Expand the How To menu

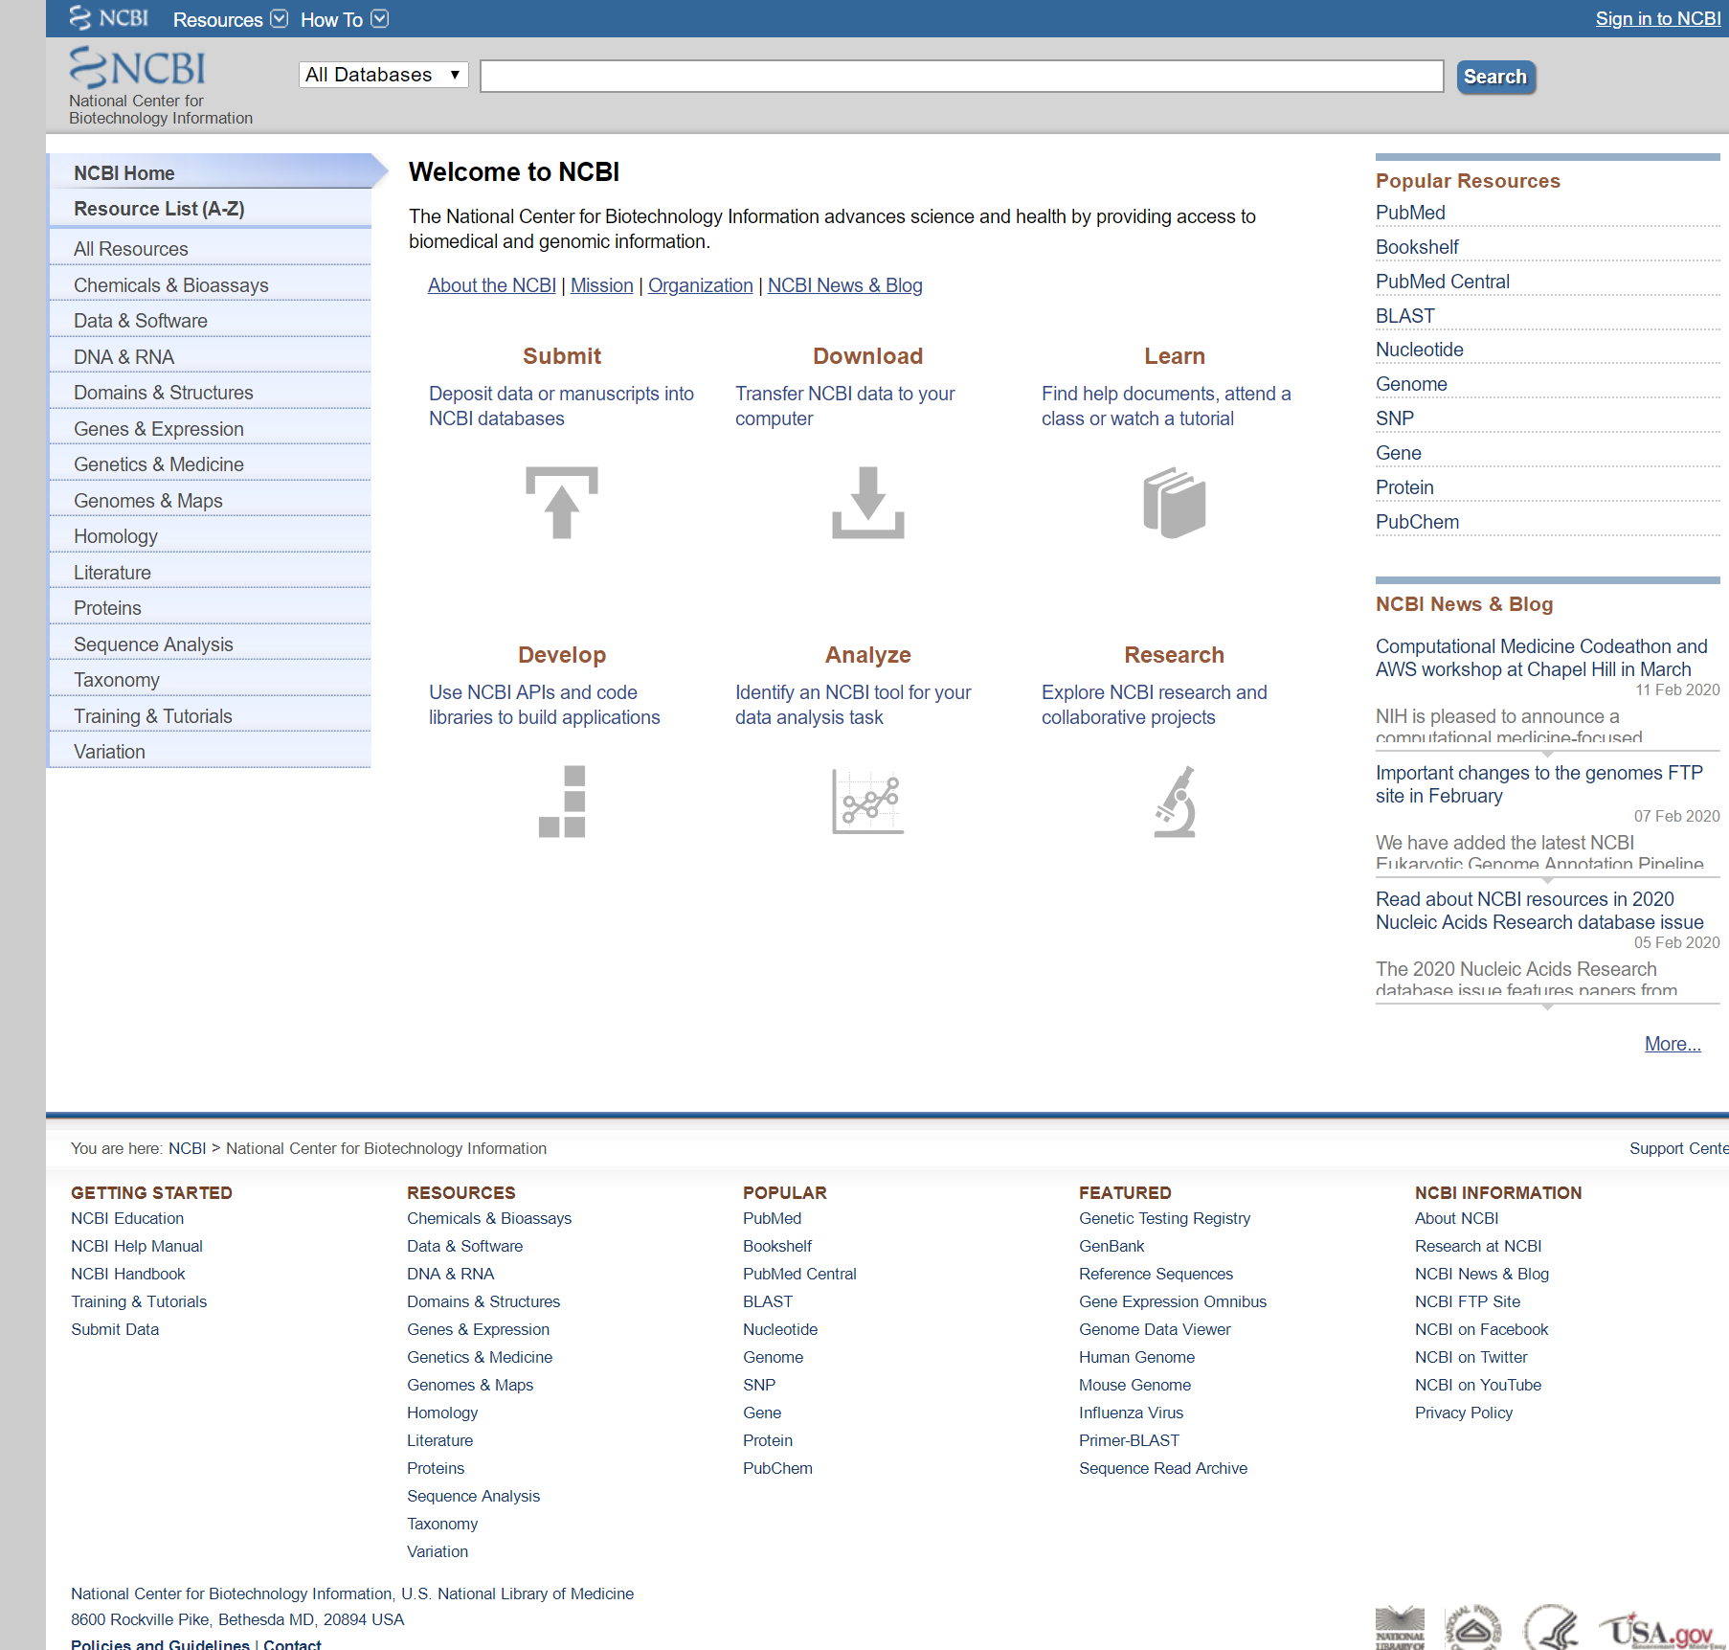[344, 19]
